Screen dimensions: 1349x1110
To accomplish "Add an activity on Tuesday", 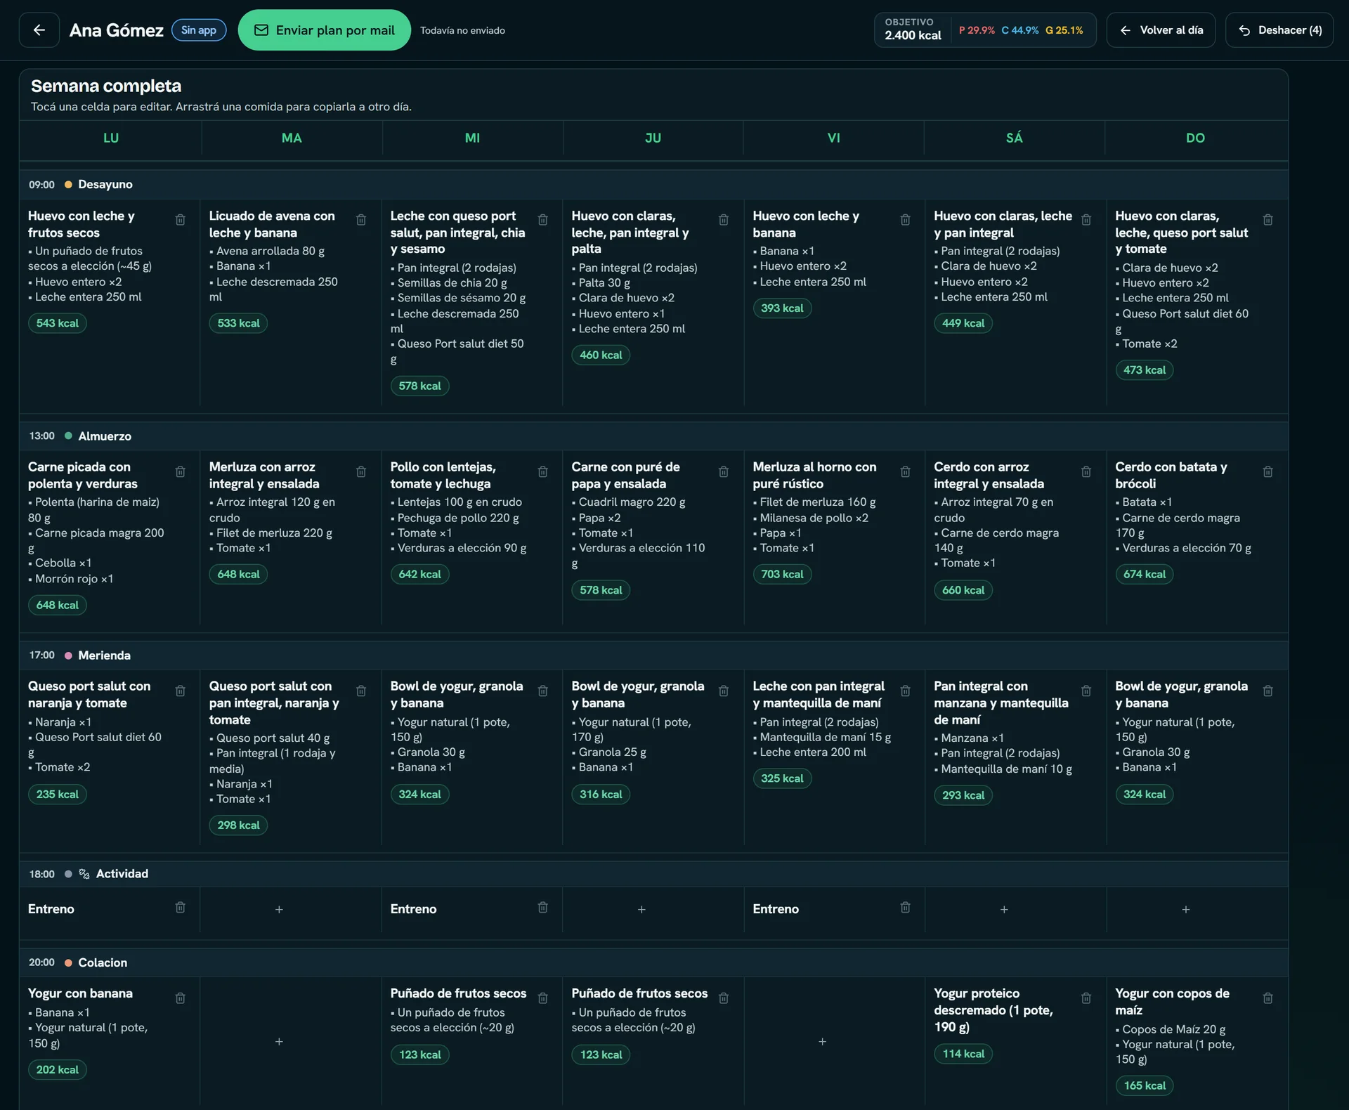I will (x=279, y=909).
